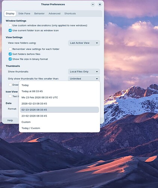Open the Last Active View dropdown
Viewport: 158px width, 188px height.
pos(84,43)
